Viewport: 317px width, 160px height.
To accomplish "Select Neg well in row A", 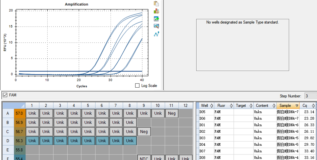I will point(172,113).
